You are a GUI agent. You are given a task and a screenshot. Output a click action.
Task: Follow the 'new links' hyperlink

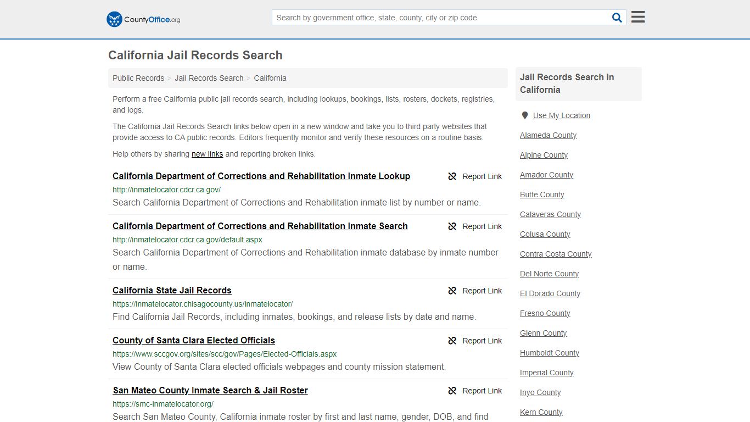pyautogui.click(x=208, y=154)
